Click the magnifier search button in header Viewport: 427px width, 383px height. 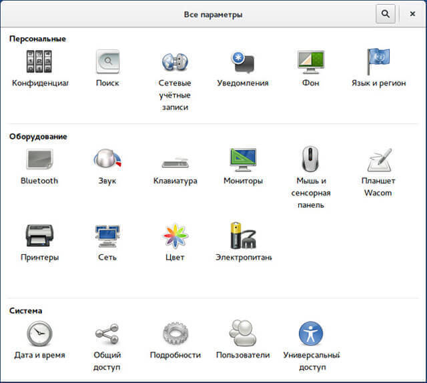pos(386,14)
